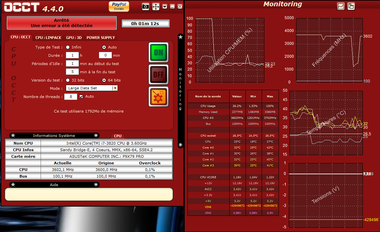Click the PayPal Donate button
The image size is (380, 232).
point(119,7)
